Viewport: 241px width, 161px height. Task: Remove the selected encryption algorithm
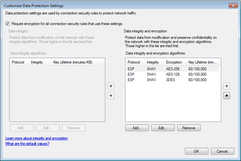pos(189,128)
